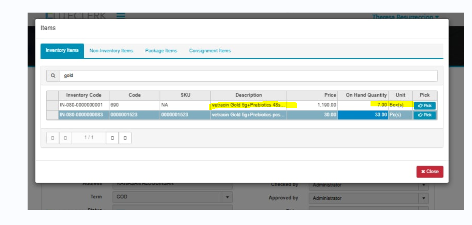The width and height of the screenshot is (472, 225).
Task: Click the item search field containing gold
Action: click(249, 76)
